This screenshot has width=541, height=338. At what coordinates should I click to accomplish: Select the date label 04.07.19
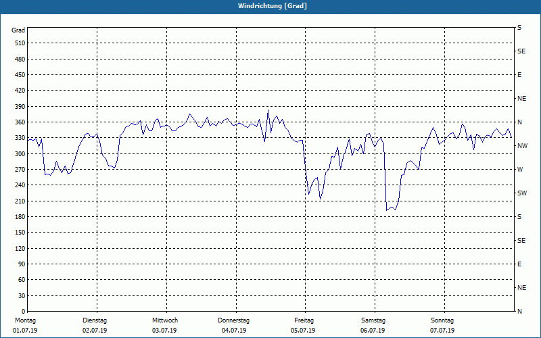[234, 331]
